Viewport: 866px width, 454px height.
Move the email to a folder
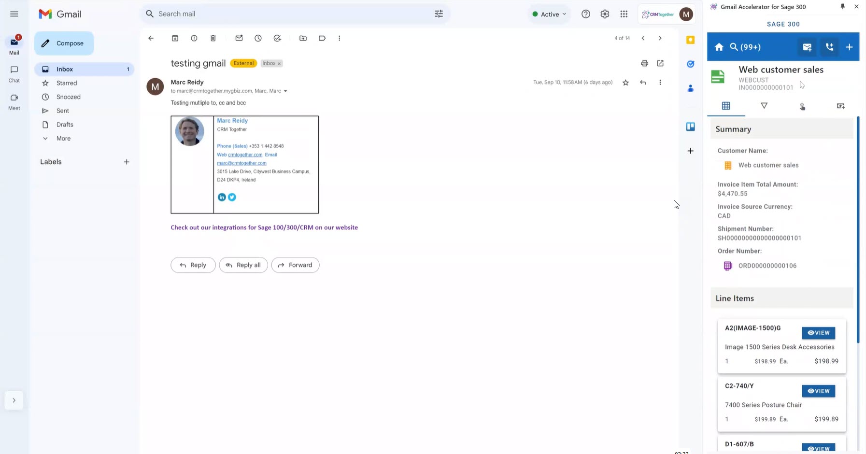[x=303, y=38]
